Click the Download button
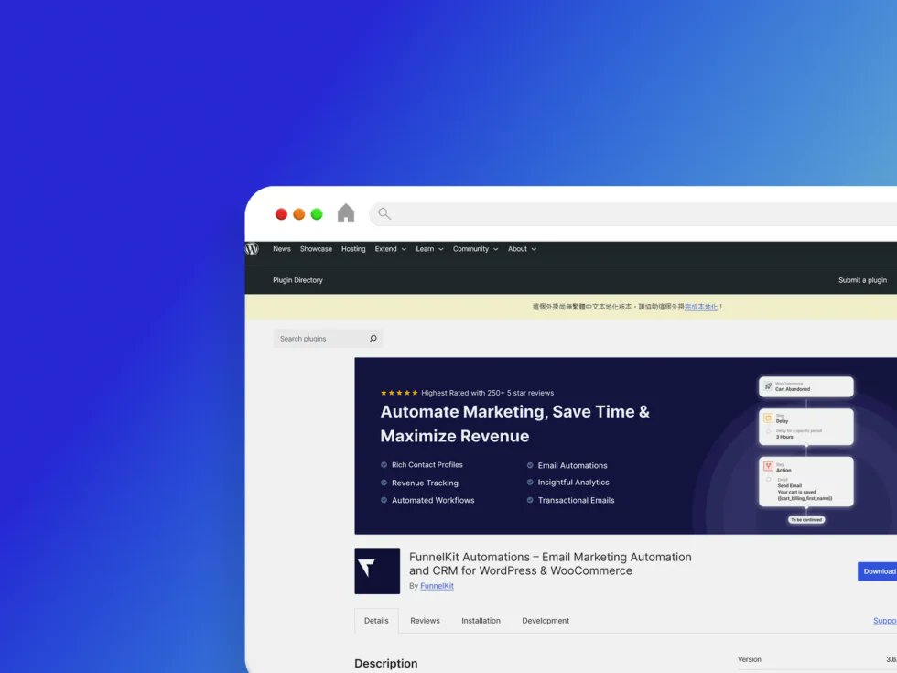 878,571
